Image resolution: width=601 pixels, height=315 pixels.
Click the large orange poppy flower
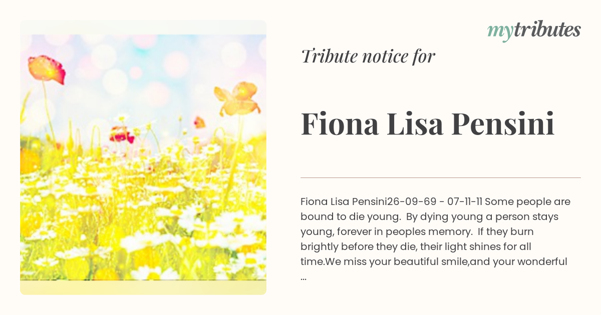coord(238,98)
